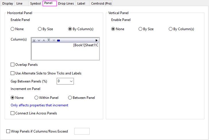Click Move to Top icon in Column(s) toolbar
Screen dimensions: 209x140
tap(49, 40)
